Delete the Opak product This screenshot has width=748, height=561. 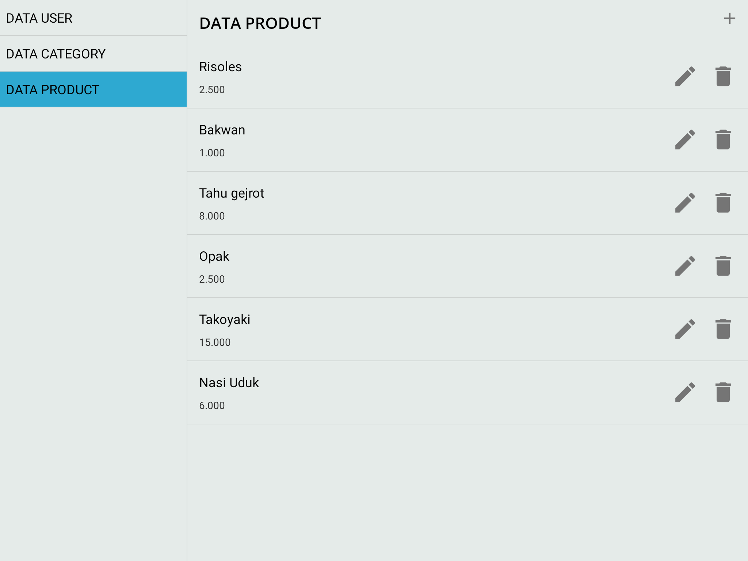723,266
